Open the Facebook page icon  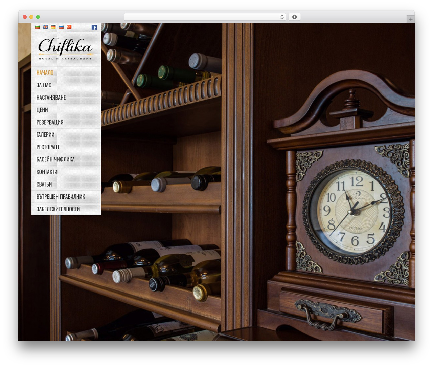94,27
